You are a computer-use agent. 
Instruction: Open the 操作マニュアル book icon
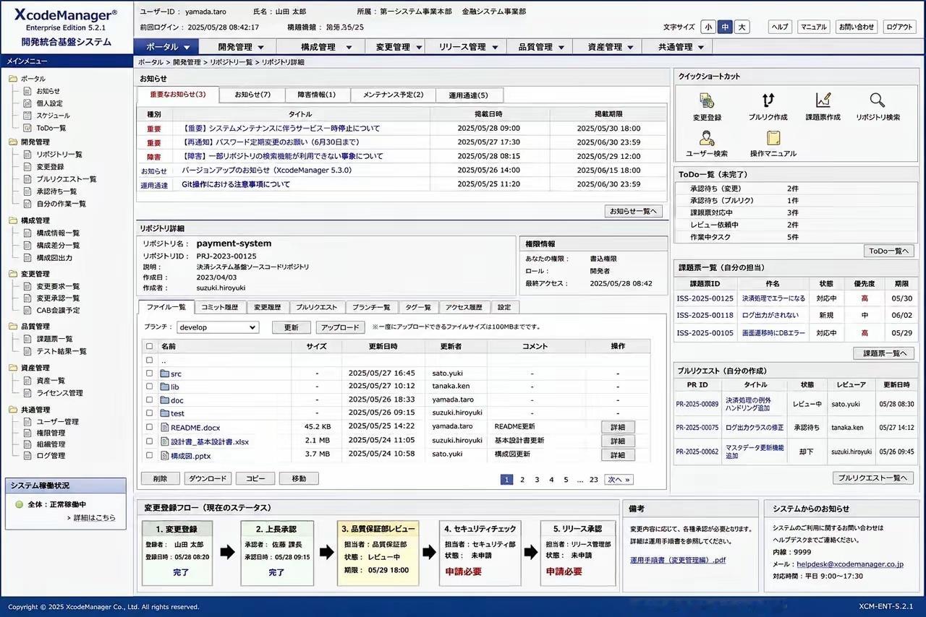(x=773, y=137)
